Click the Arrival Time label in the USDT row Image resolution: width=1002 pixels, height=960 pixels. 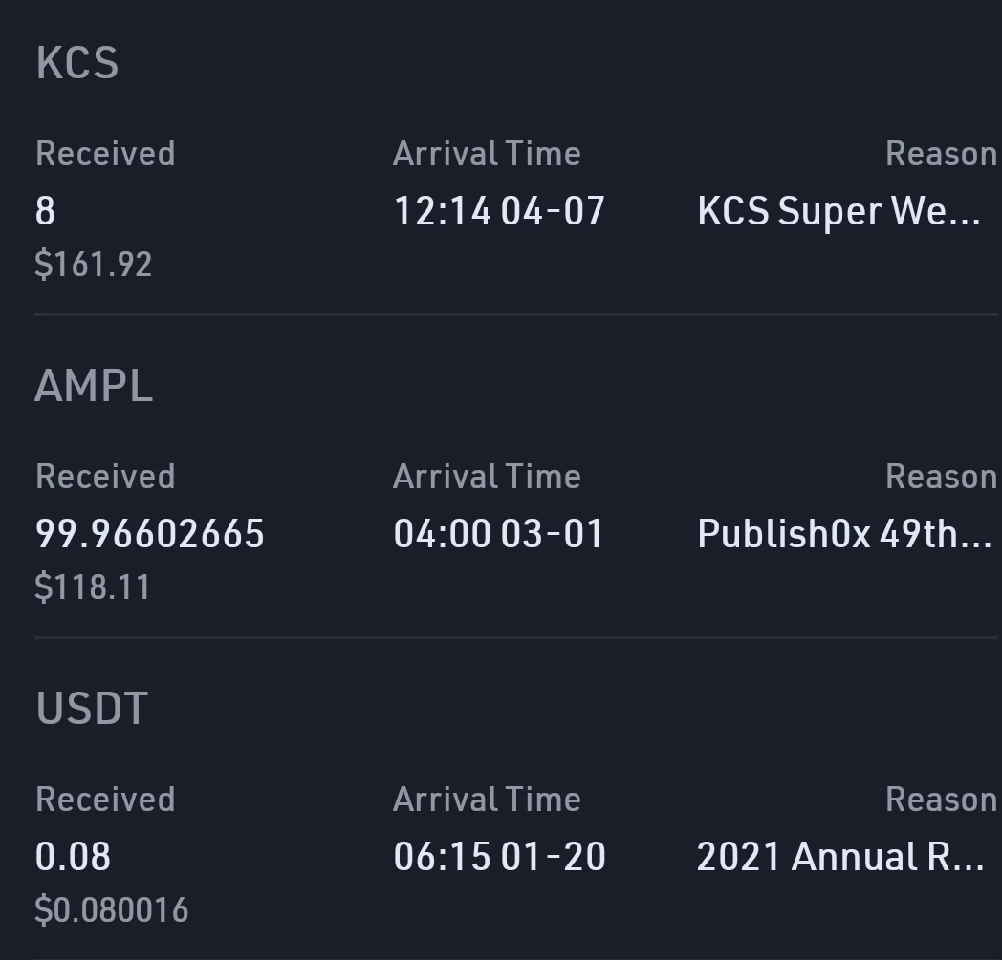(487, 800)
